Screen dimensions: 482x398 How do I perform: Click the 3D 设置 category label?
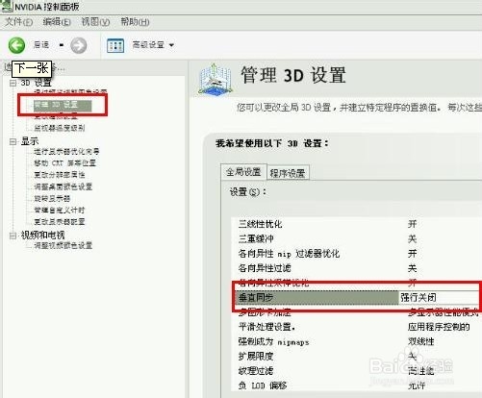(x=36, y=83)
